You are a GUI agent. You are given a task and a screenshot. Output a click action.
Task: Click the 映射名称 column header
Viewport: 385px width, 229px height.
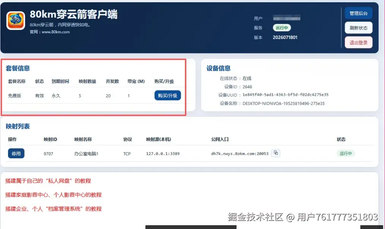[83, 139]
